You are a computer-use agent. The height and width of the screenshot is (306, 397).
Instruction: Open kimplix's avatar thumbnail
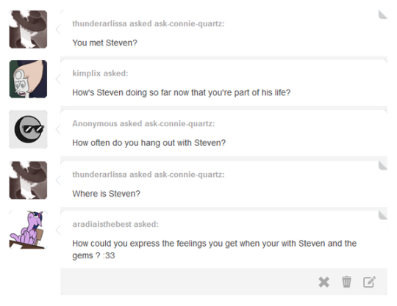(28, 79)
